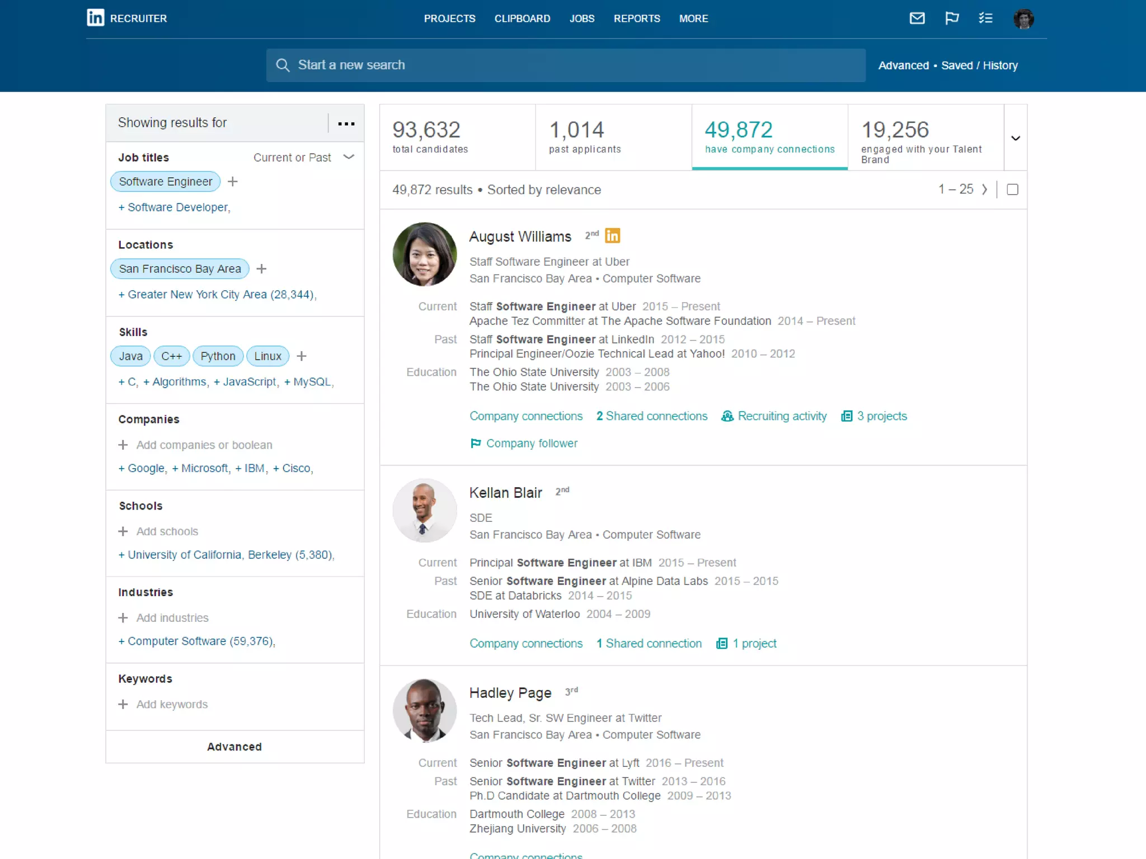1146x859 pixels.
Task: Click LinkedIn badge next to August Williams
Action: 613,235
